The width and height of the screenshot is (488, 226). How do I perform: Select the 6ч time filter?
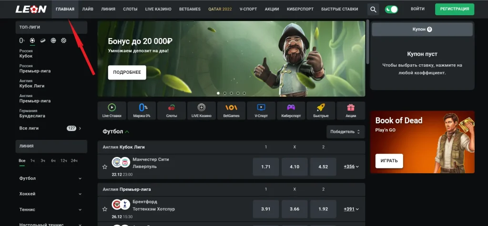pos(53,161)
